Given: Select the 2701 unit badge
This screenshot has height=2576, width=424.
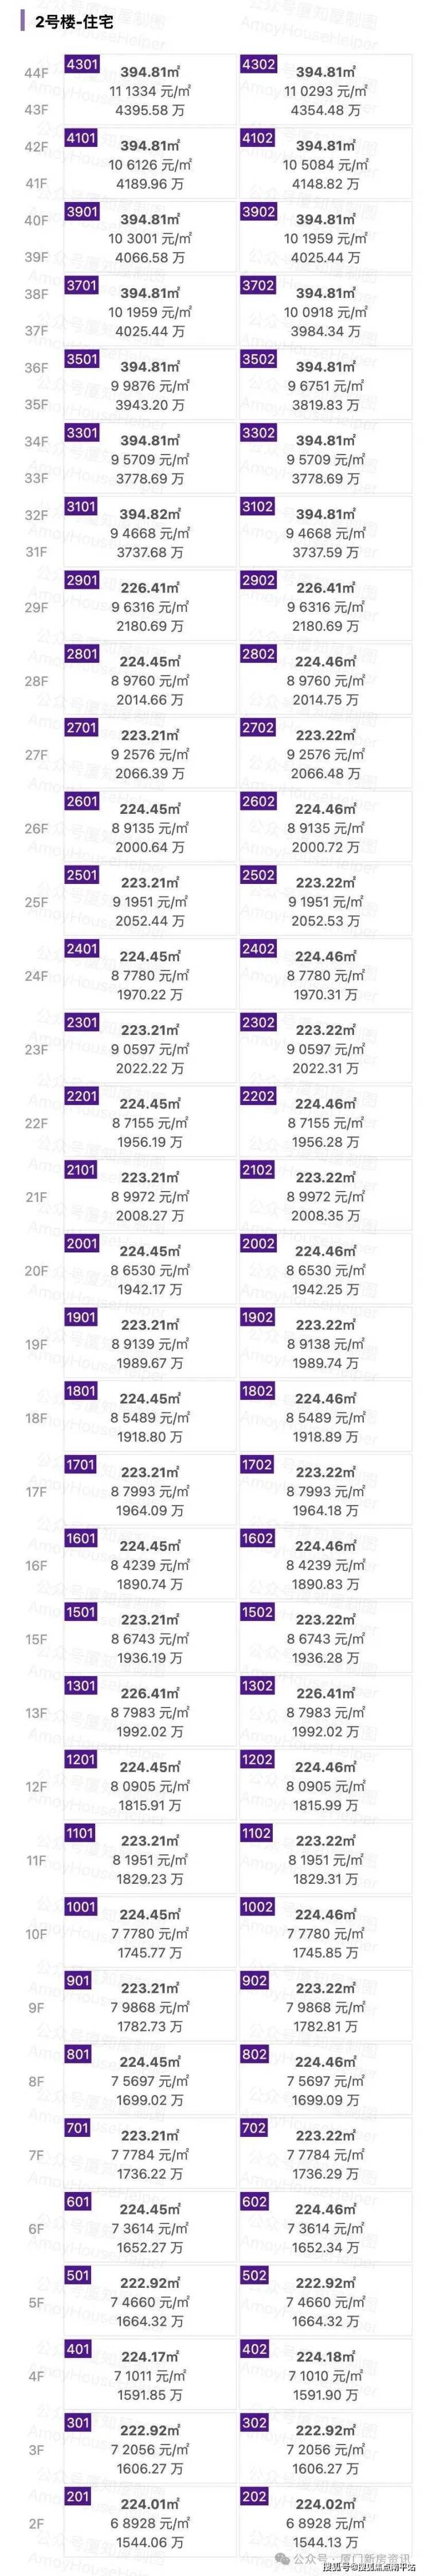Looking at the screenshot, I should coord(81,728).
